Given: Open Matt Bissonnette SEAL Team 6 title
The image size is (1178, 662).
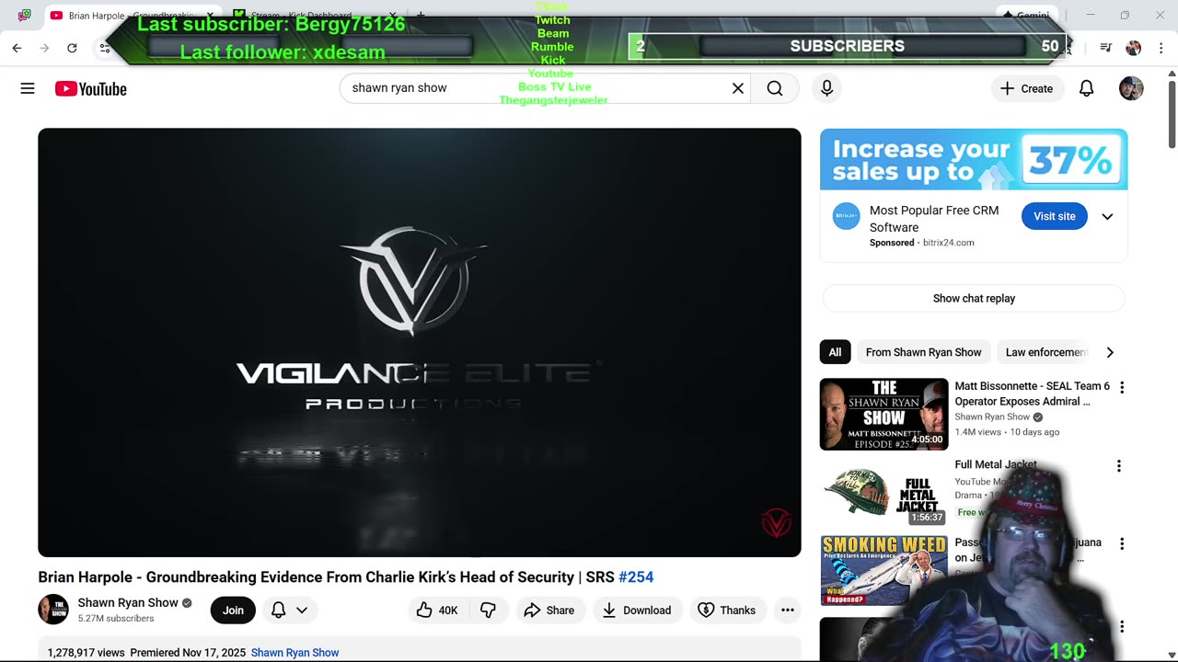Looking at the screenshot, I should point(1033,394).
